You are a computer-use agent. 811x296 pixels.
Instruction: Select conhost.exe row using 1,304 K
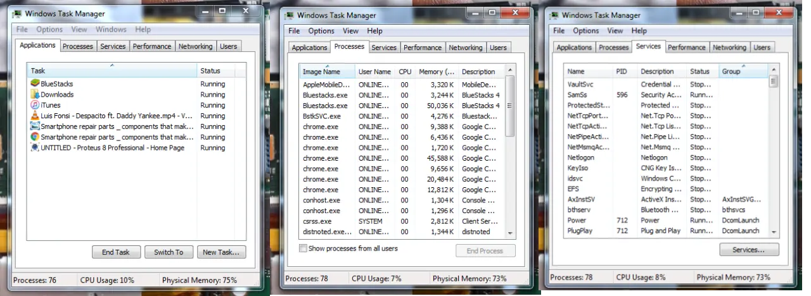[x=402, y=200]
